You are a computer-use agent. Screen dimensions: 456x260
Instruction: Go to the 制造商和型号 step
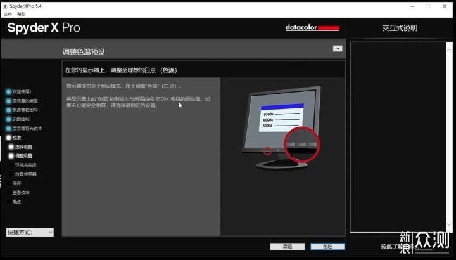22,110
